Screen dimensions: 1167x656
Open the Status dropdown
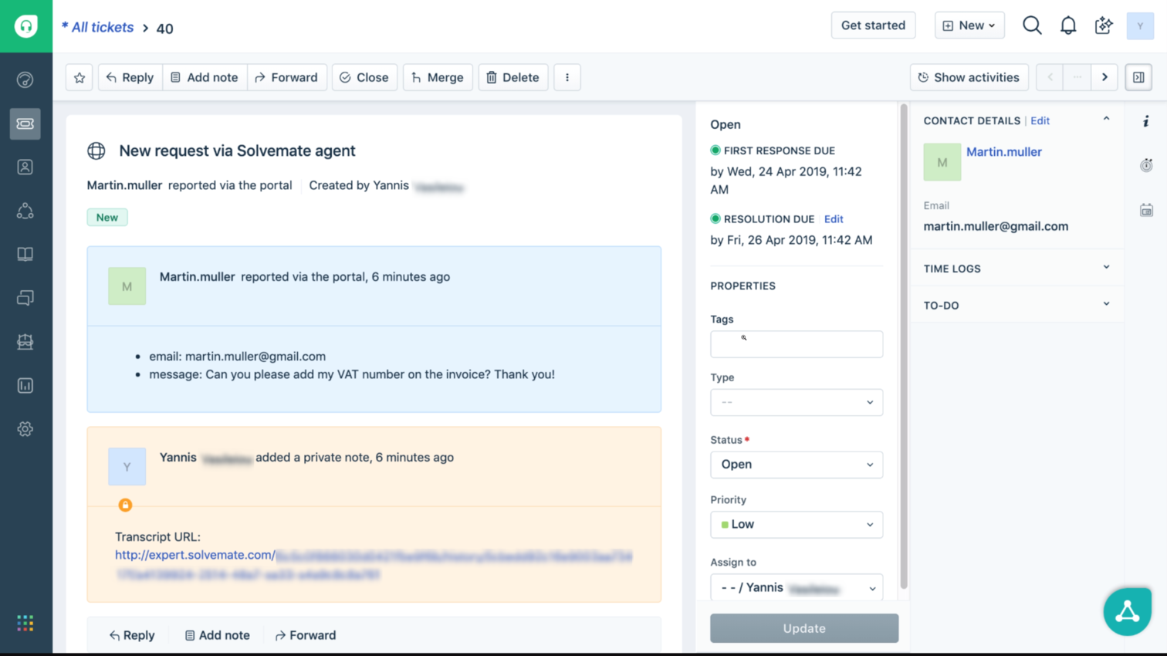point(796,465)
